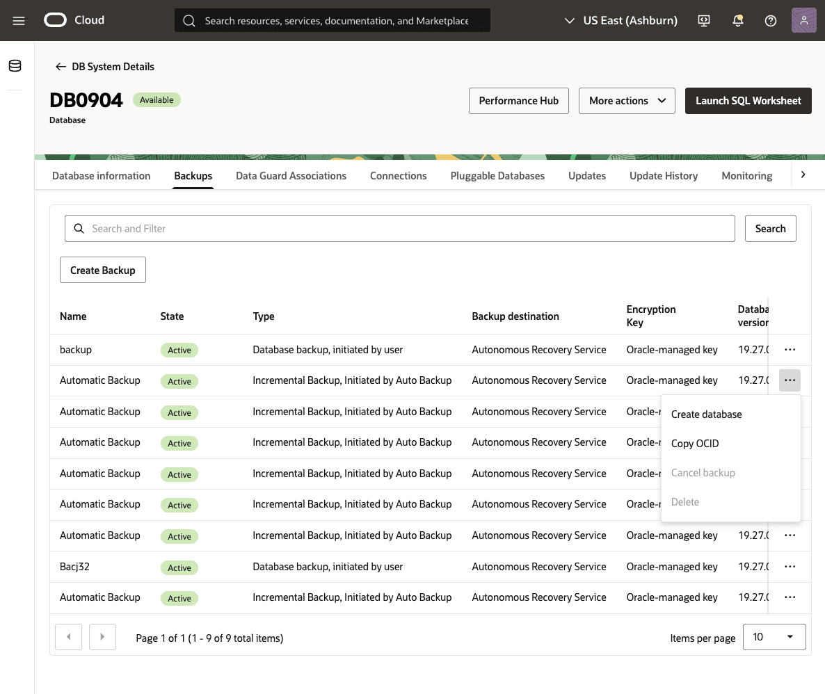Open the actions ellipsis for Bacj32

point(790,566)
